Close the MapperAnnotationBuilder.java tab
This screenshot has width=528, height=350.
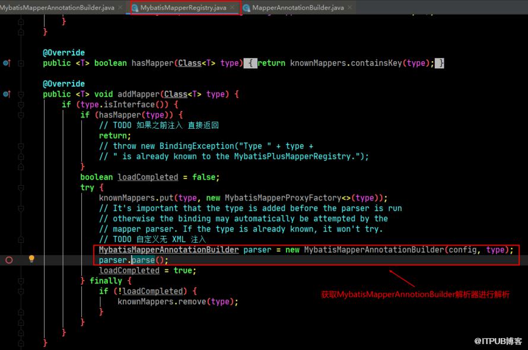350,7
